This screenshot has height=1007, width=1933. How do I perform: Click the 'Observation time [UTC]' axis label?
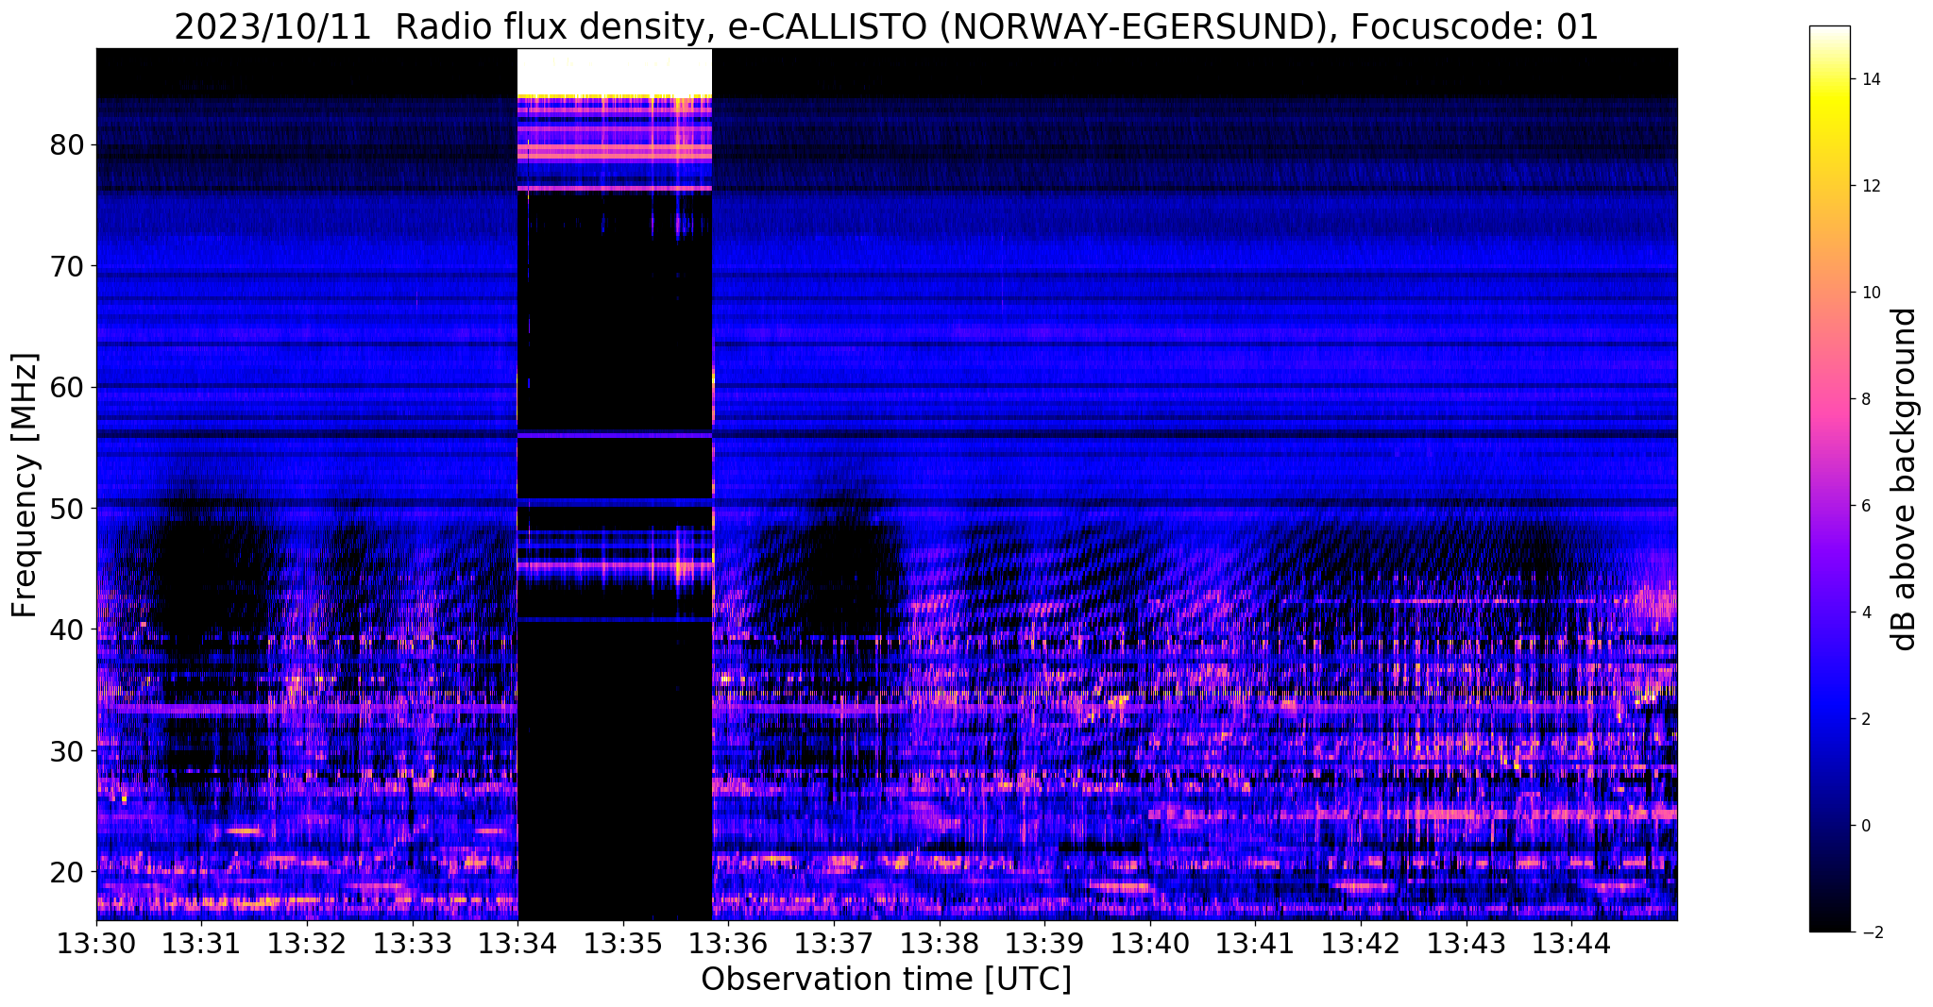coord(886,980)
